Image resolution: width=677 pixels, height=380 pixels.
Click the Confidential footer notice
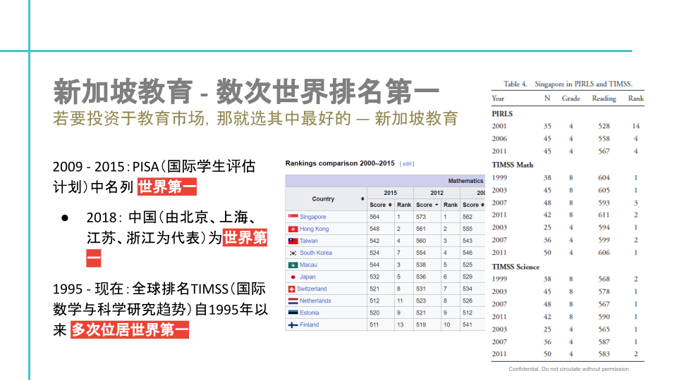tap(568, 369)
